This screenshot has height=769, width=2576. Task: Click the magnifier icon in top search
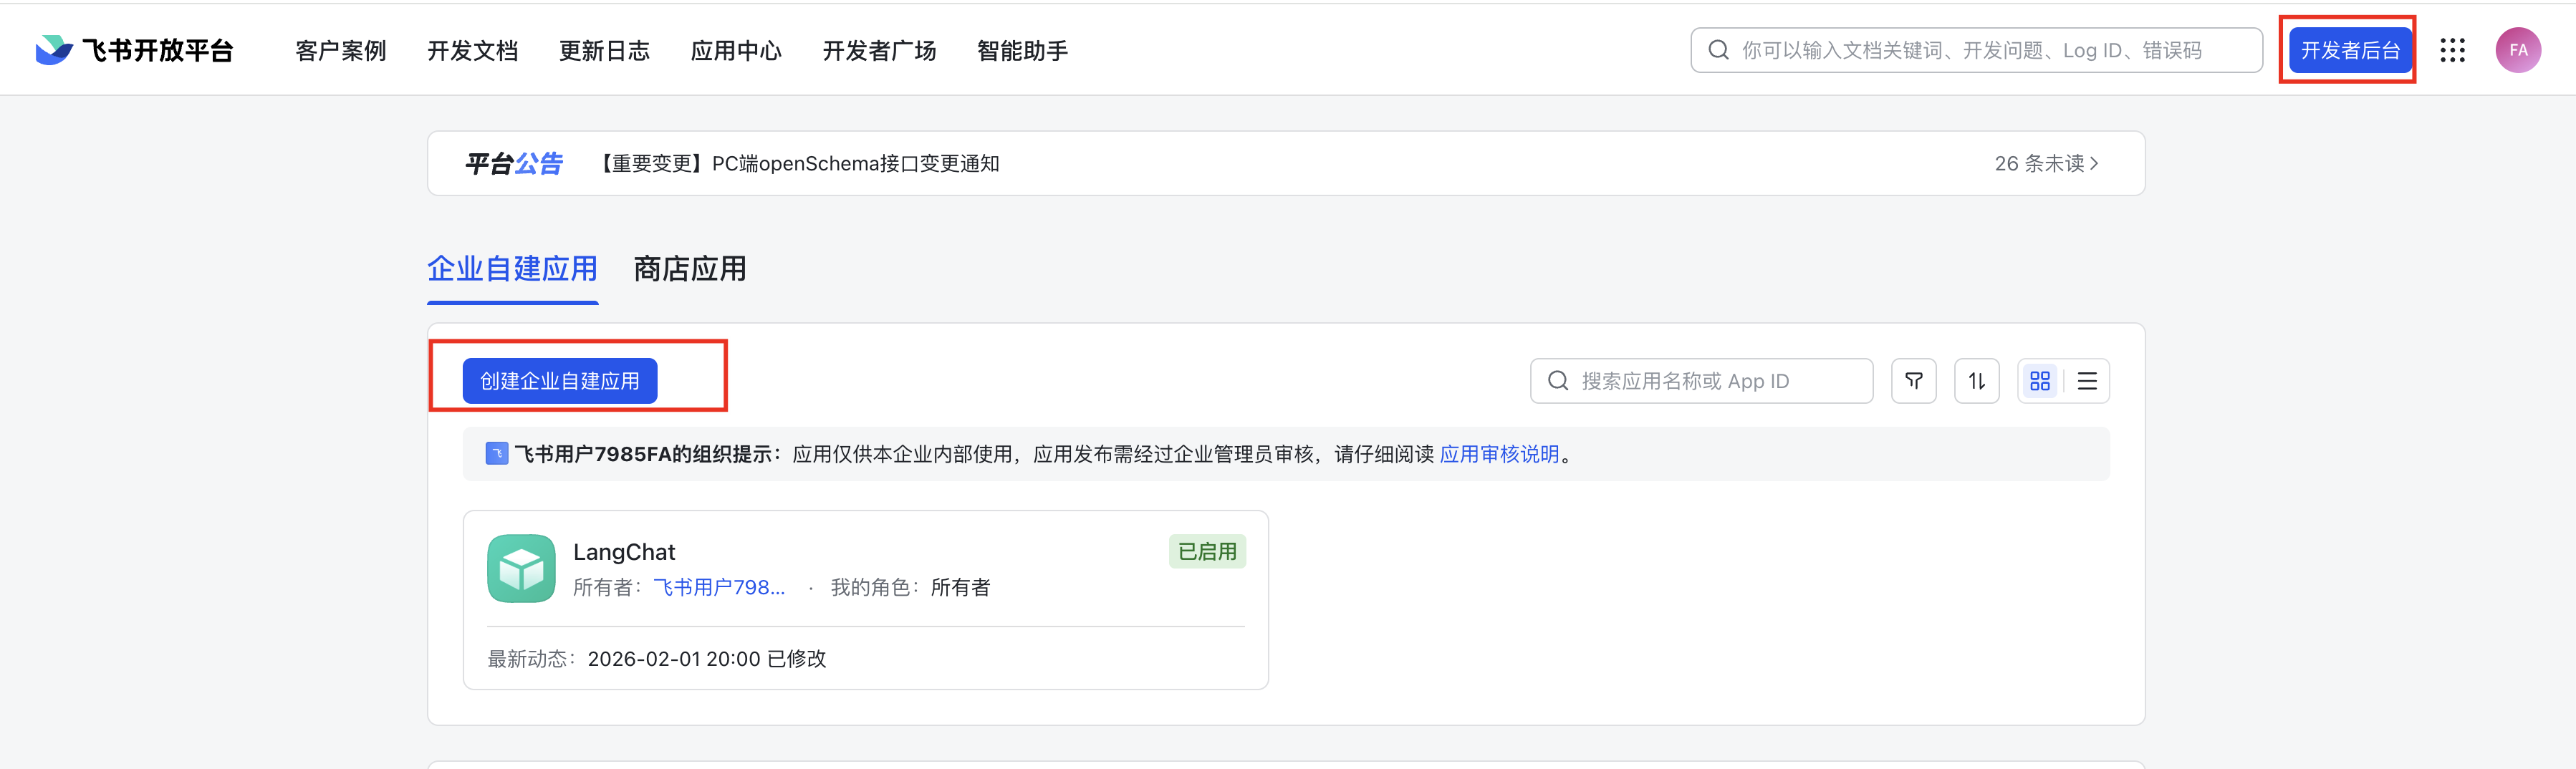coord(1718,50)
